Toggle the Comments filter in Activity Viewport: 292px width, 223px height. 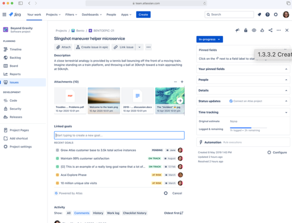82,213
